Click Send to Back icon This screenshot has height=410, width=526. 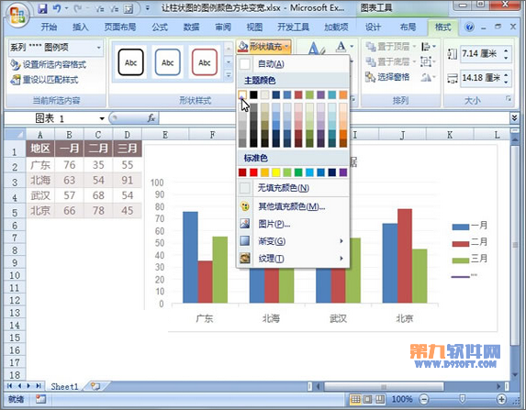tap(370, 61)
